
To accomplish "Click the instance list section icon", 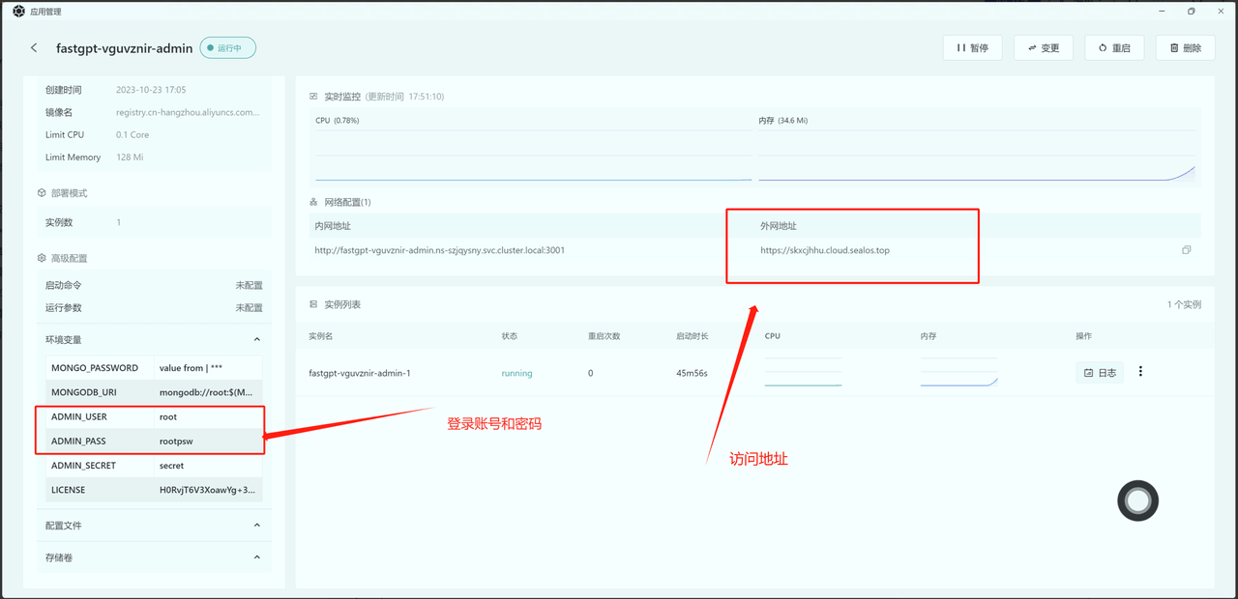I will tap(313, 304).
